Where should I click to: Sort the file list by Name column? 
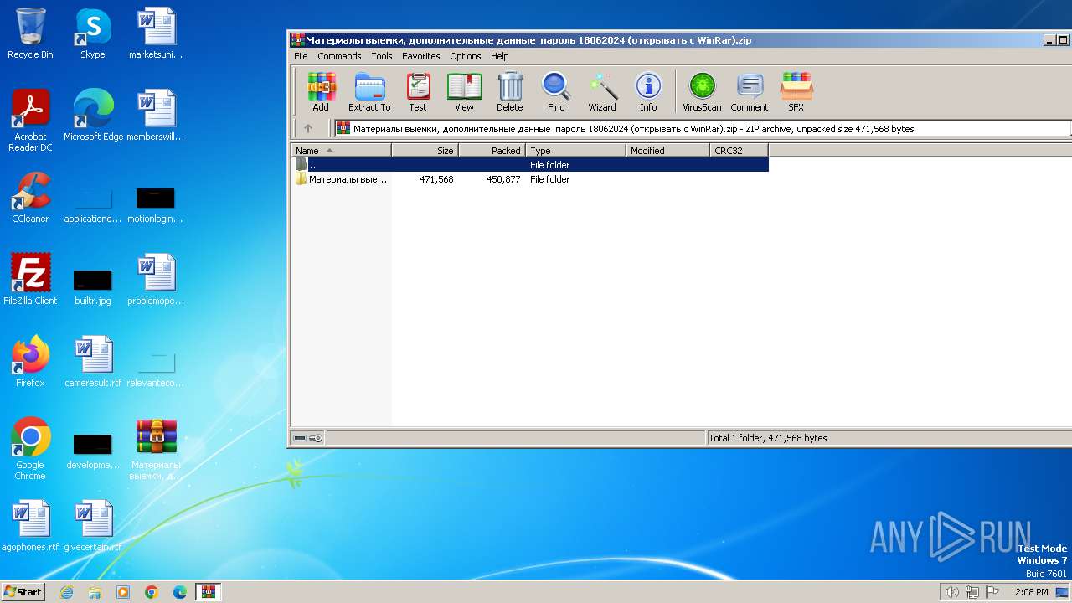(341, 151)
